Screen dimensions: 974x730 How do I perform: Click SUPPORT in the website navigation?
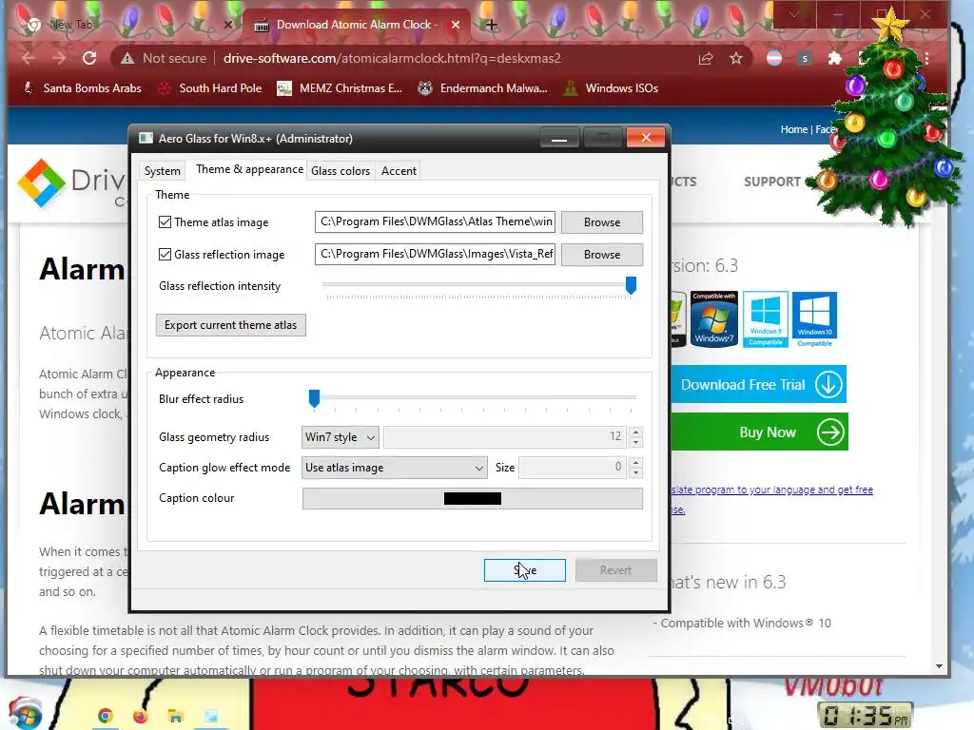point(772,182)
